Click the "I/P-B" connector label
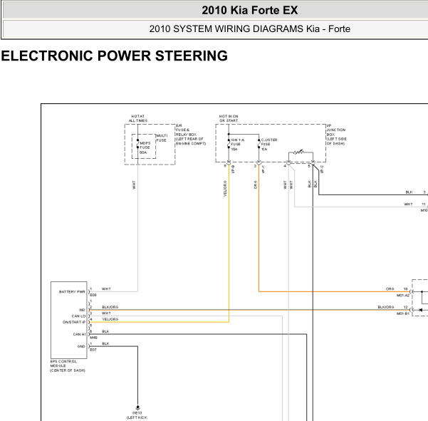 coord(233,170)
